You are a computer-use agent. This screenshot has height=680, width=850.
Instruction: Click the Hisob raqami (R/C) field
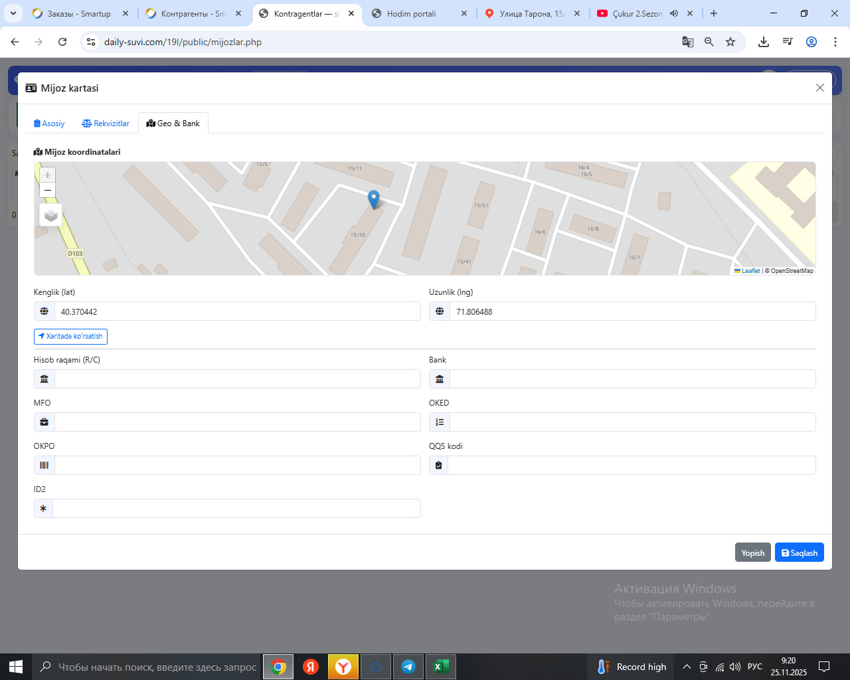click(x=237, y=379)
